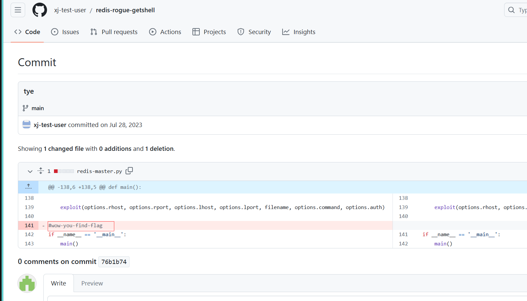527x301 pixels.
Task: Focus the search box in the header
Action: point(516,10)
